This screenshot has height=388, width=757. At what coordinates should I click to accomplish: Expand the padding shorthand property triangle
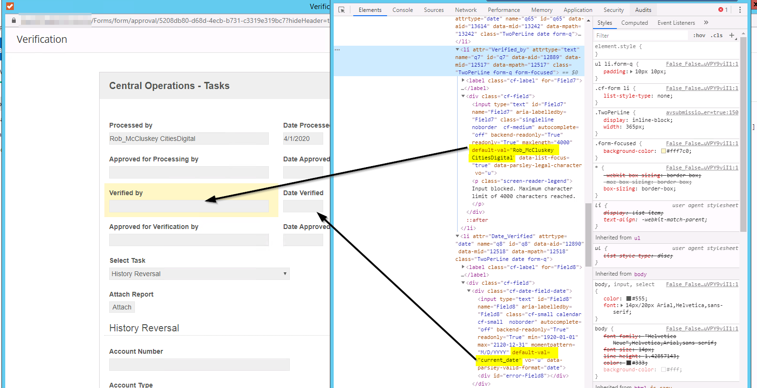tap(632, 72)
